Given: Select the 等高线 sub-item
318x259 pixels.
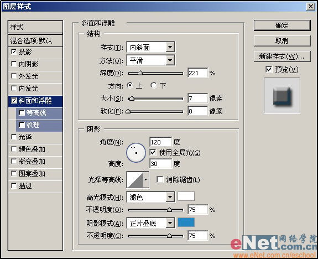Looking at the screenshot, I should pos(39,113).
